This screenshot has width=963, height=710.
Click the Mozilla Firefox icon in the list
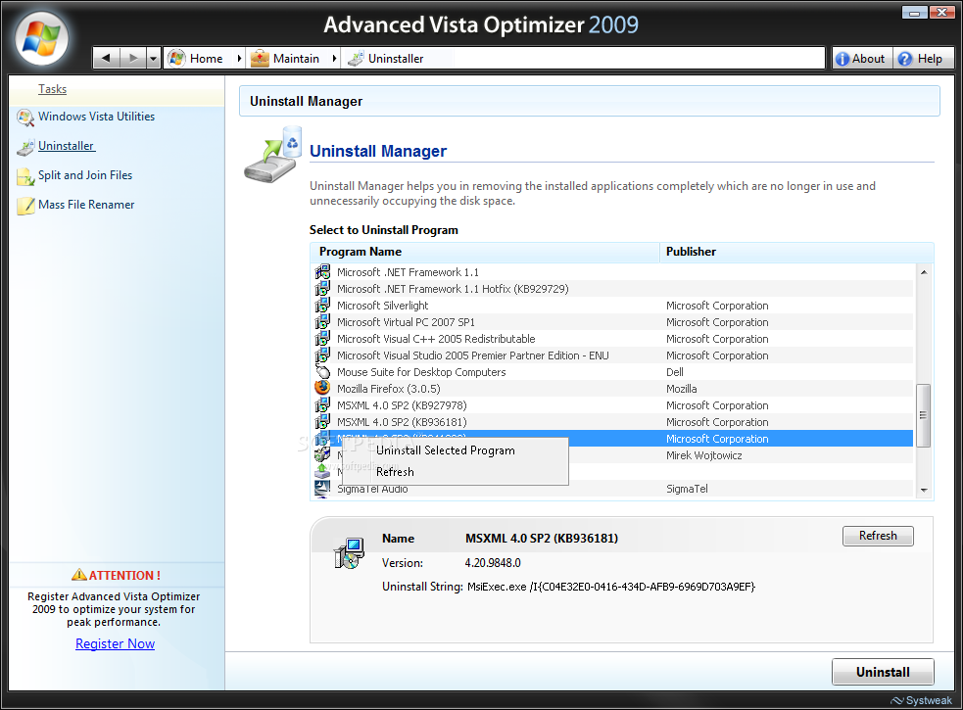pos(322,388)
